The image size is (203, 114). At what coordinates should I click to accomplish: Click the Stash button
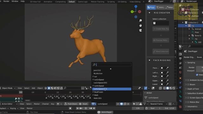point(83,104)
